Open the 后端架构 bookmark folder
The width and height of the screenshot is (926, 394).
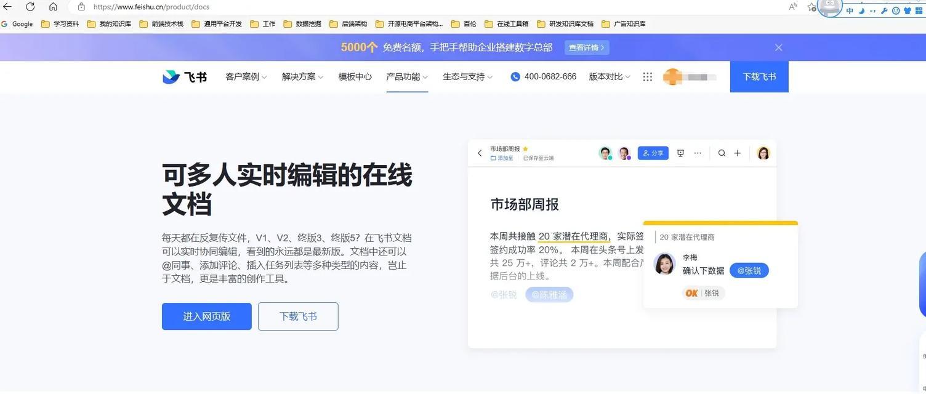coord(348,24)
